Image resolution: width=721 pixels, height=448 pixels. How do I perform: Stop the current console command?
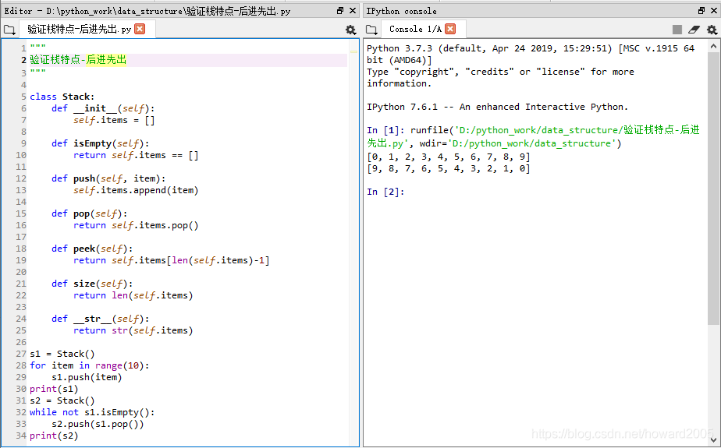(677, 30)
